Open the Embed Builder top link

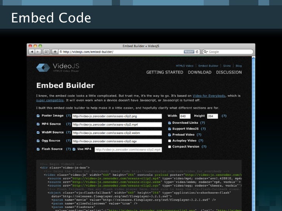[x=208, y=66]
